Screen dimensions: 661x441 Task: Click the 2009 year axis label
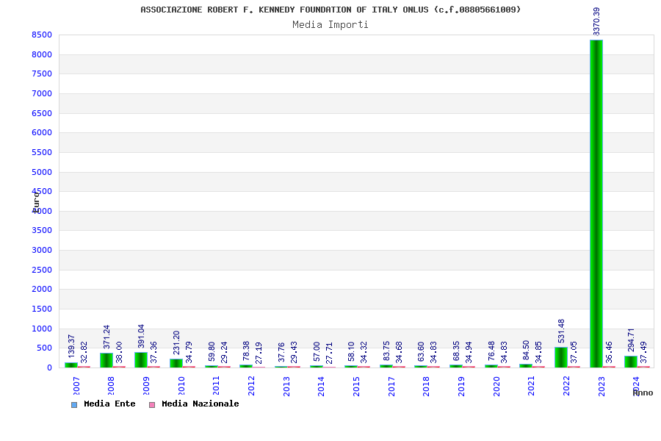click(146, 386)
